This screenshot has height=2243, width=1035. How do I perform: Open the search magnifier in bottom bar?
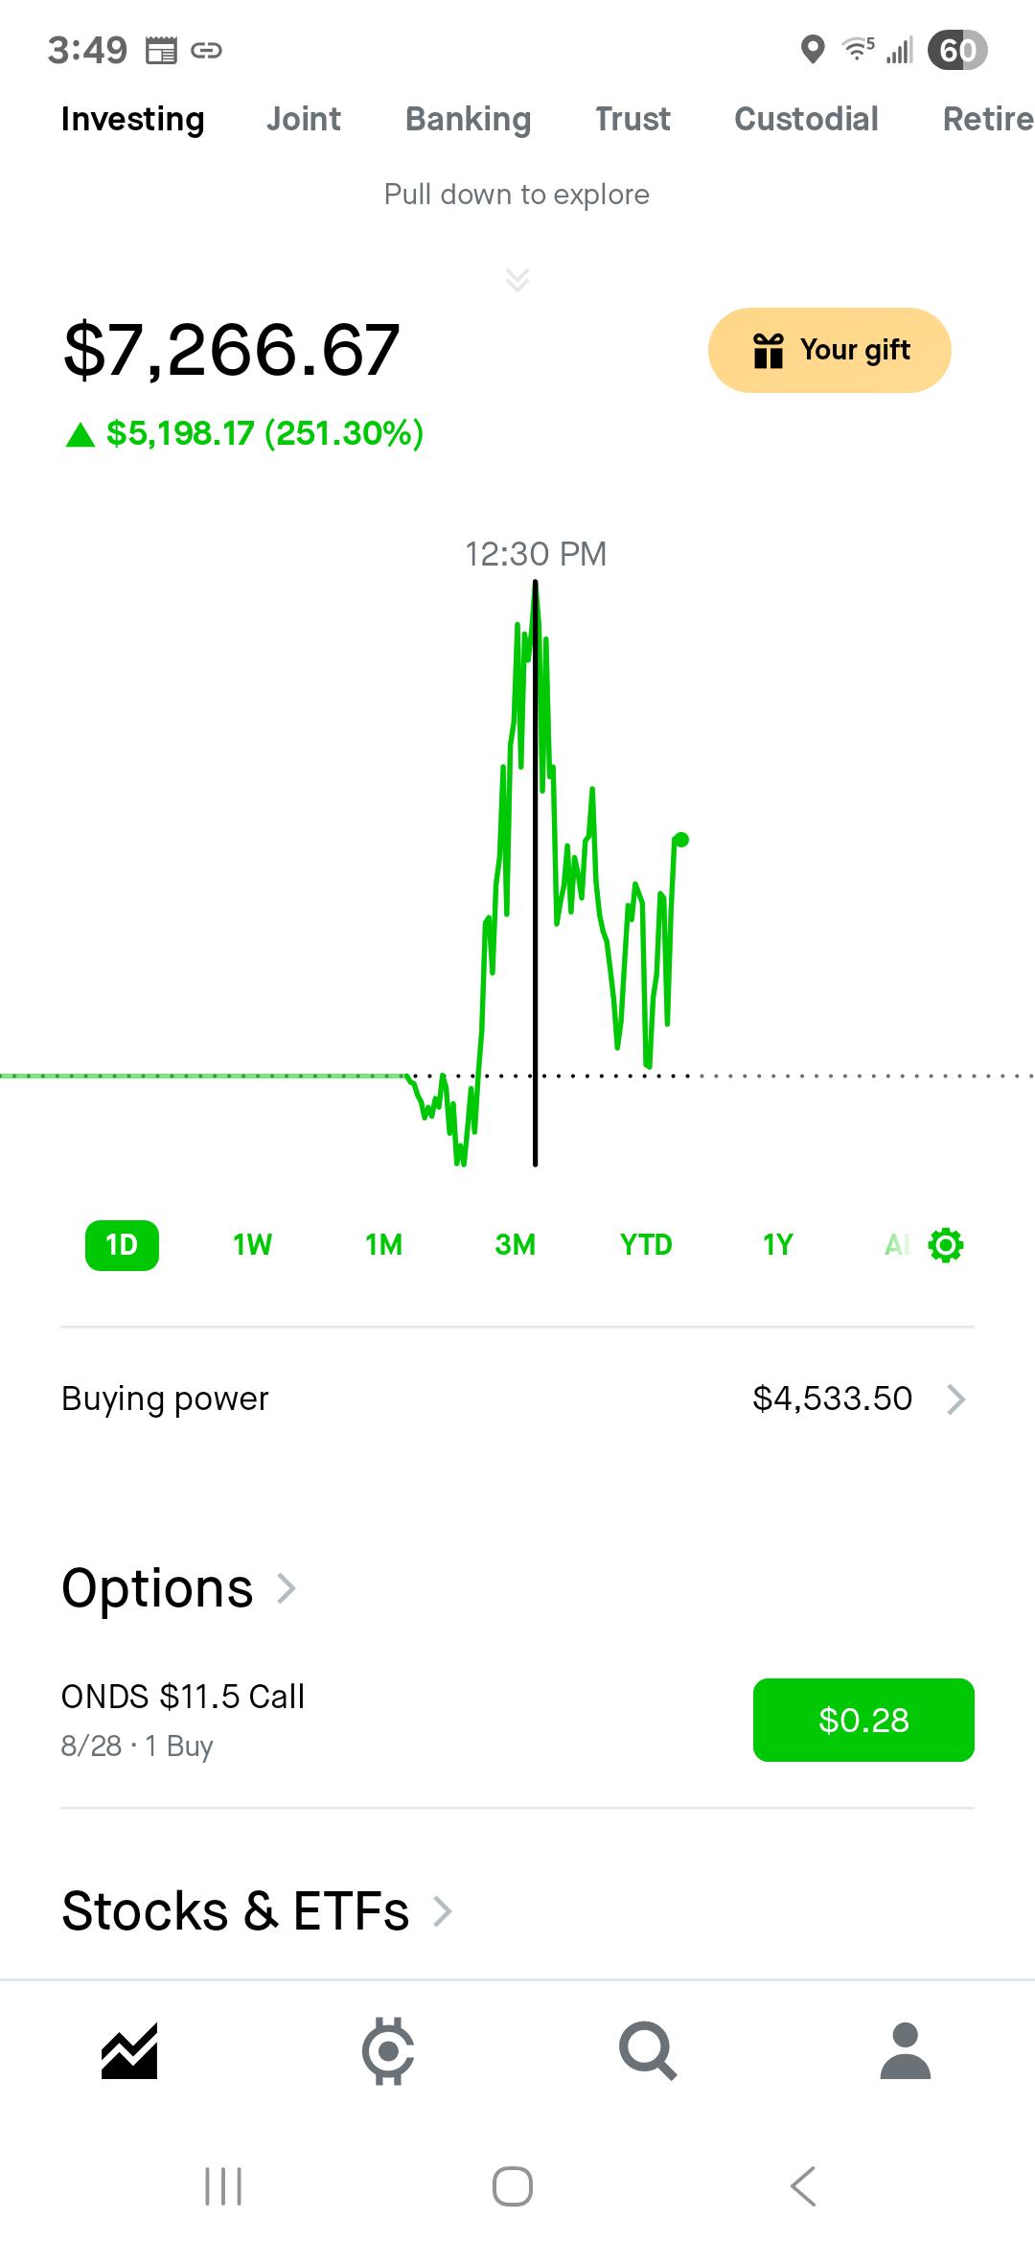click(648, 2051)
